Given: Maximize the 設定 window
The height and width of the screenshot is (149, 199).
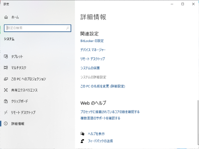Looking at the screenshot, I should click(183, 4).
